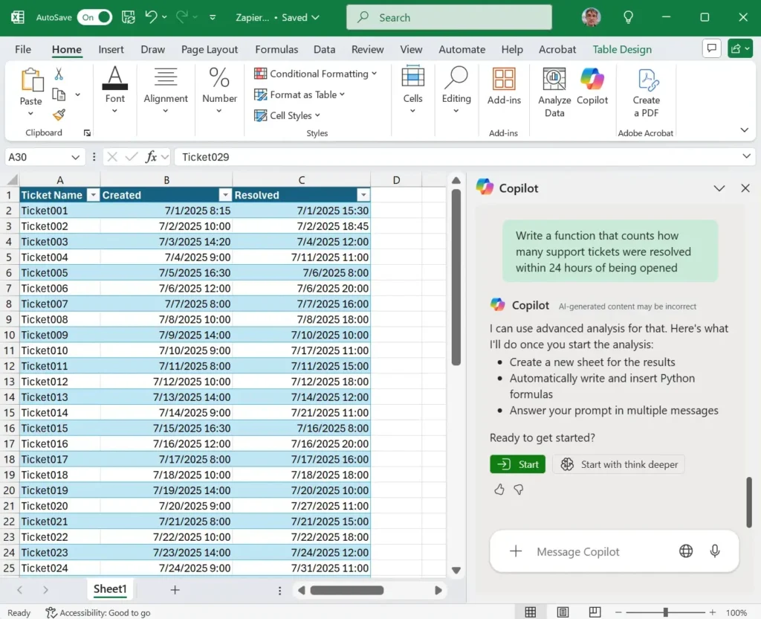Activate the microphone in the Copilot message box
Viewport: 761px width, 619px height.
(715, 551)
